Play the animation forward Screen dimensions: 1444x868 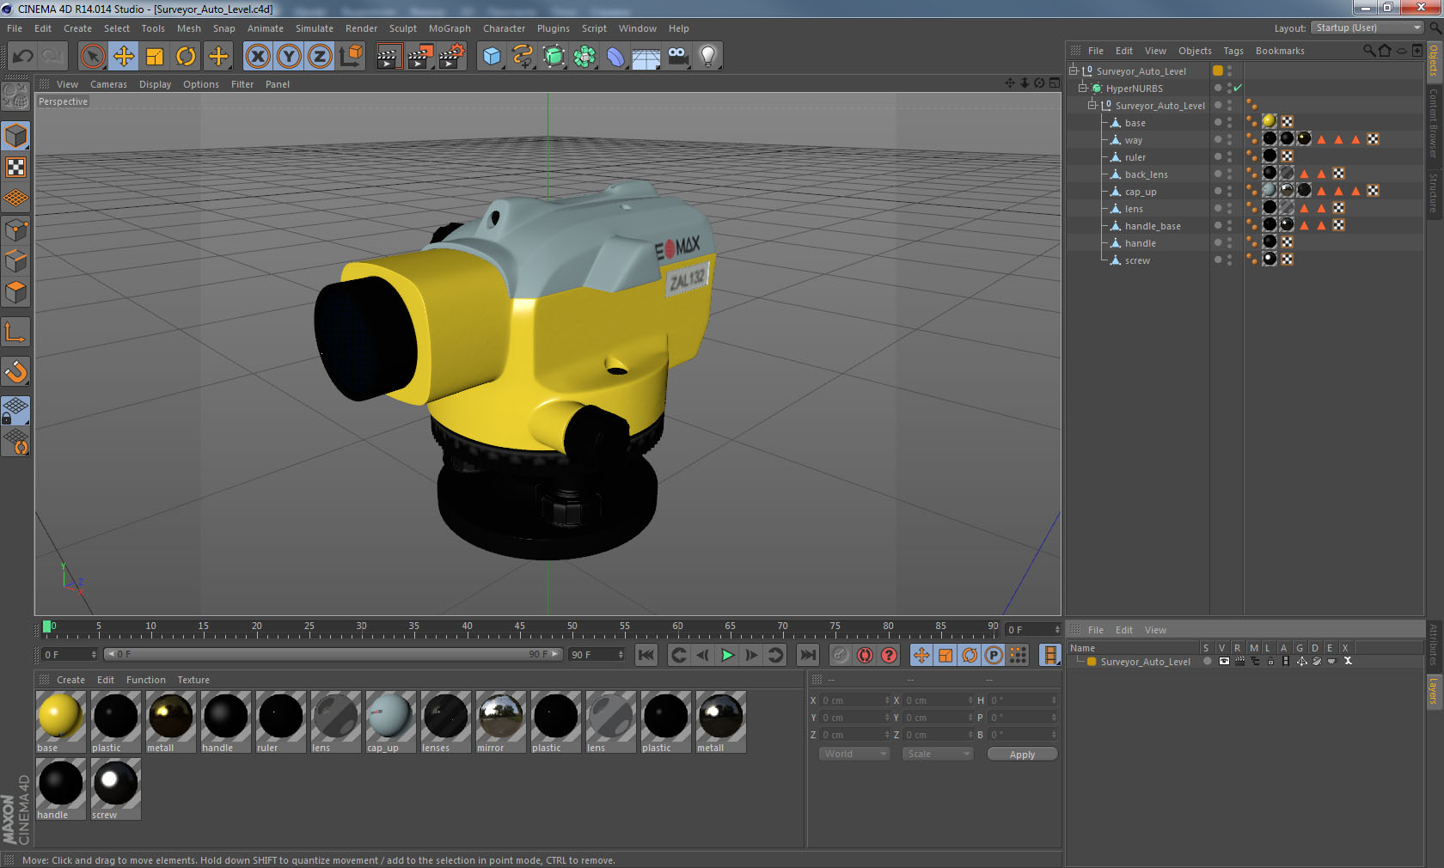click(x=727, y=655)
